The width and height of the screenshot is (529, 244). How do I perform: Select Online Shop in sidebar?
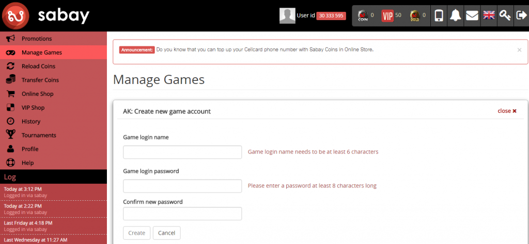tap(37, 94)
